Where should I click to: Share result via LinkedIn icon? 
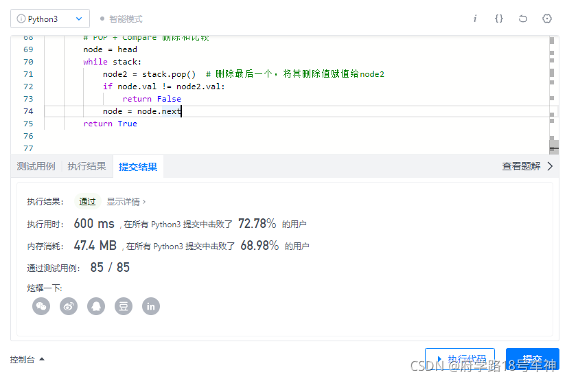coord(151,306)
